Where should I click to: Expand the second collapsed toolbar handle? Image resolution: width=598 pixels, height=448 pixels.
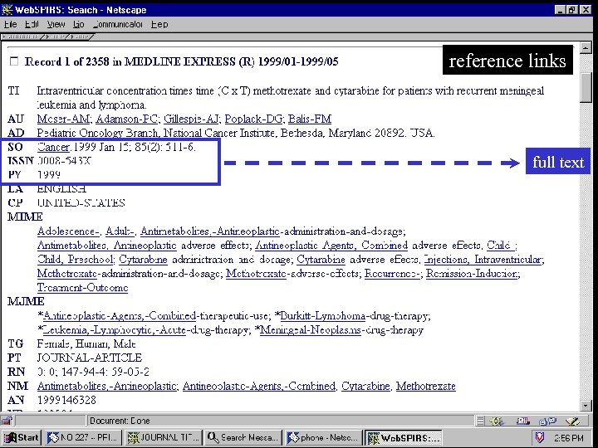click(x=56, y=37)
